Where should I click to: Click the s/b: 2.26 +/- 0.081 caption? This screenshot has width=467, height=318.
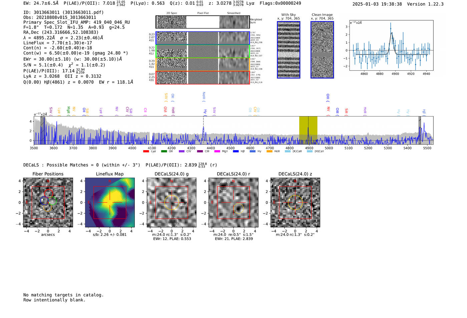coord(110,235)
